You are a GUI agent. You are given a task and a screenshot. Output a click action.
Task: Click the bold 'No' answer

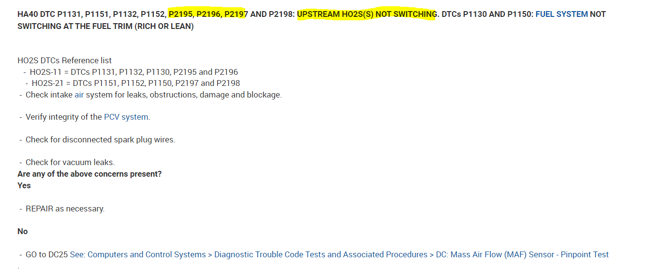tap(23, 231)
